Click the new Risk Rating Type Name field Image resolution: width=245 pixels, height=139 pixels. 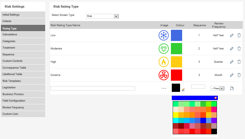pyautogui.click(x=93, y=88)
